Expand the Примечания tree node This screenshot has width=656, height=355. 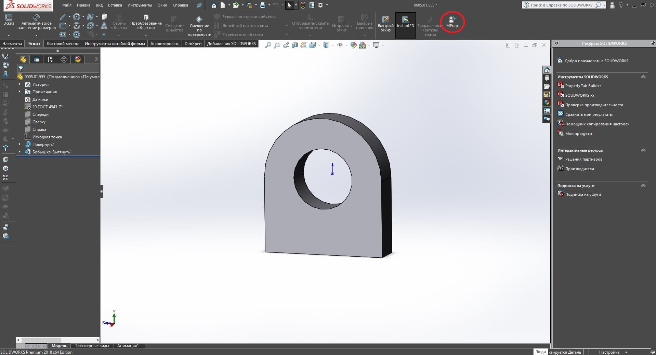[19, 92]
